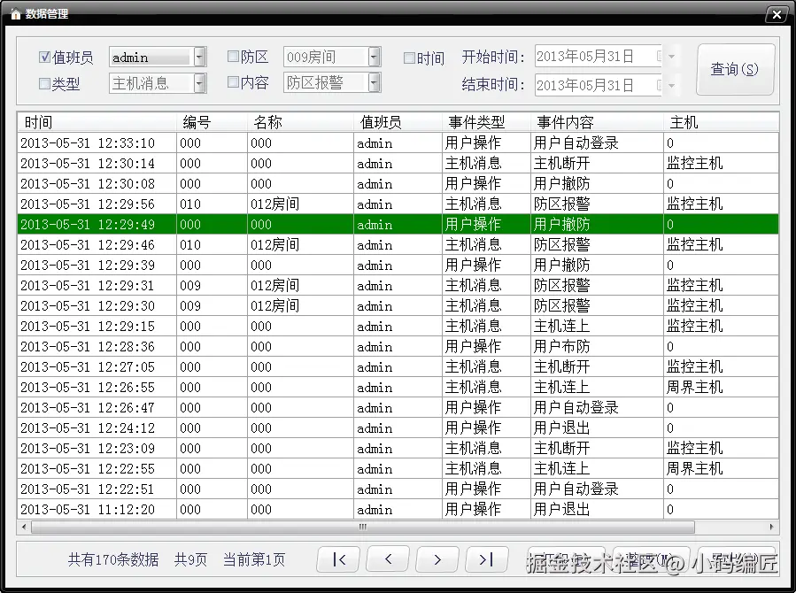Click 用户退出 in the 12:24:12 row

click(x=561, y=427)
